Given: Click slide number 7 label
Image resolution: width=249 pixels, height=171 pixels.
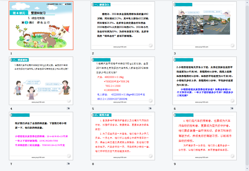Looking at the screenshot, I should [x=11, y=164].
